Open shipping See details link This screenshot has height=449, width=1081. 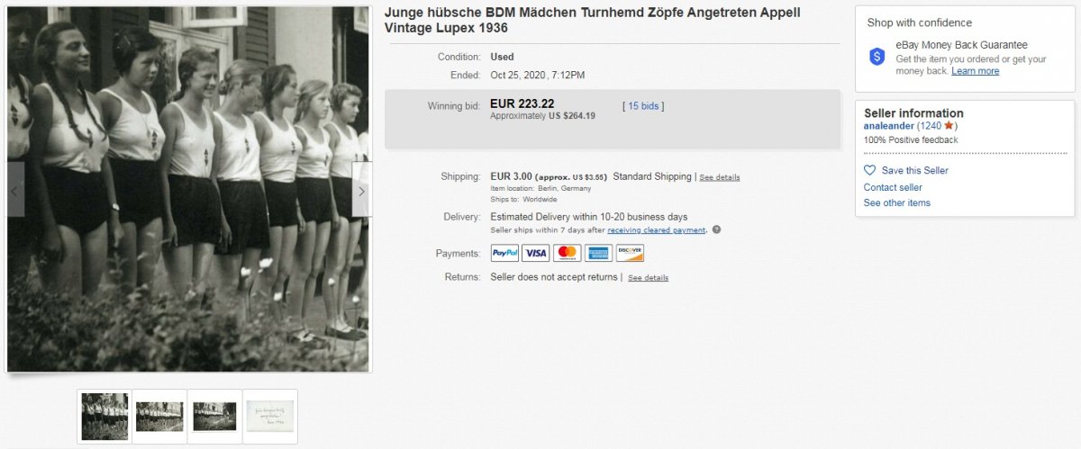tap(720, 177)
